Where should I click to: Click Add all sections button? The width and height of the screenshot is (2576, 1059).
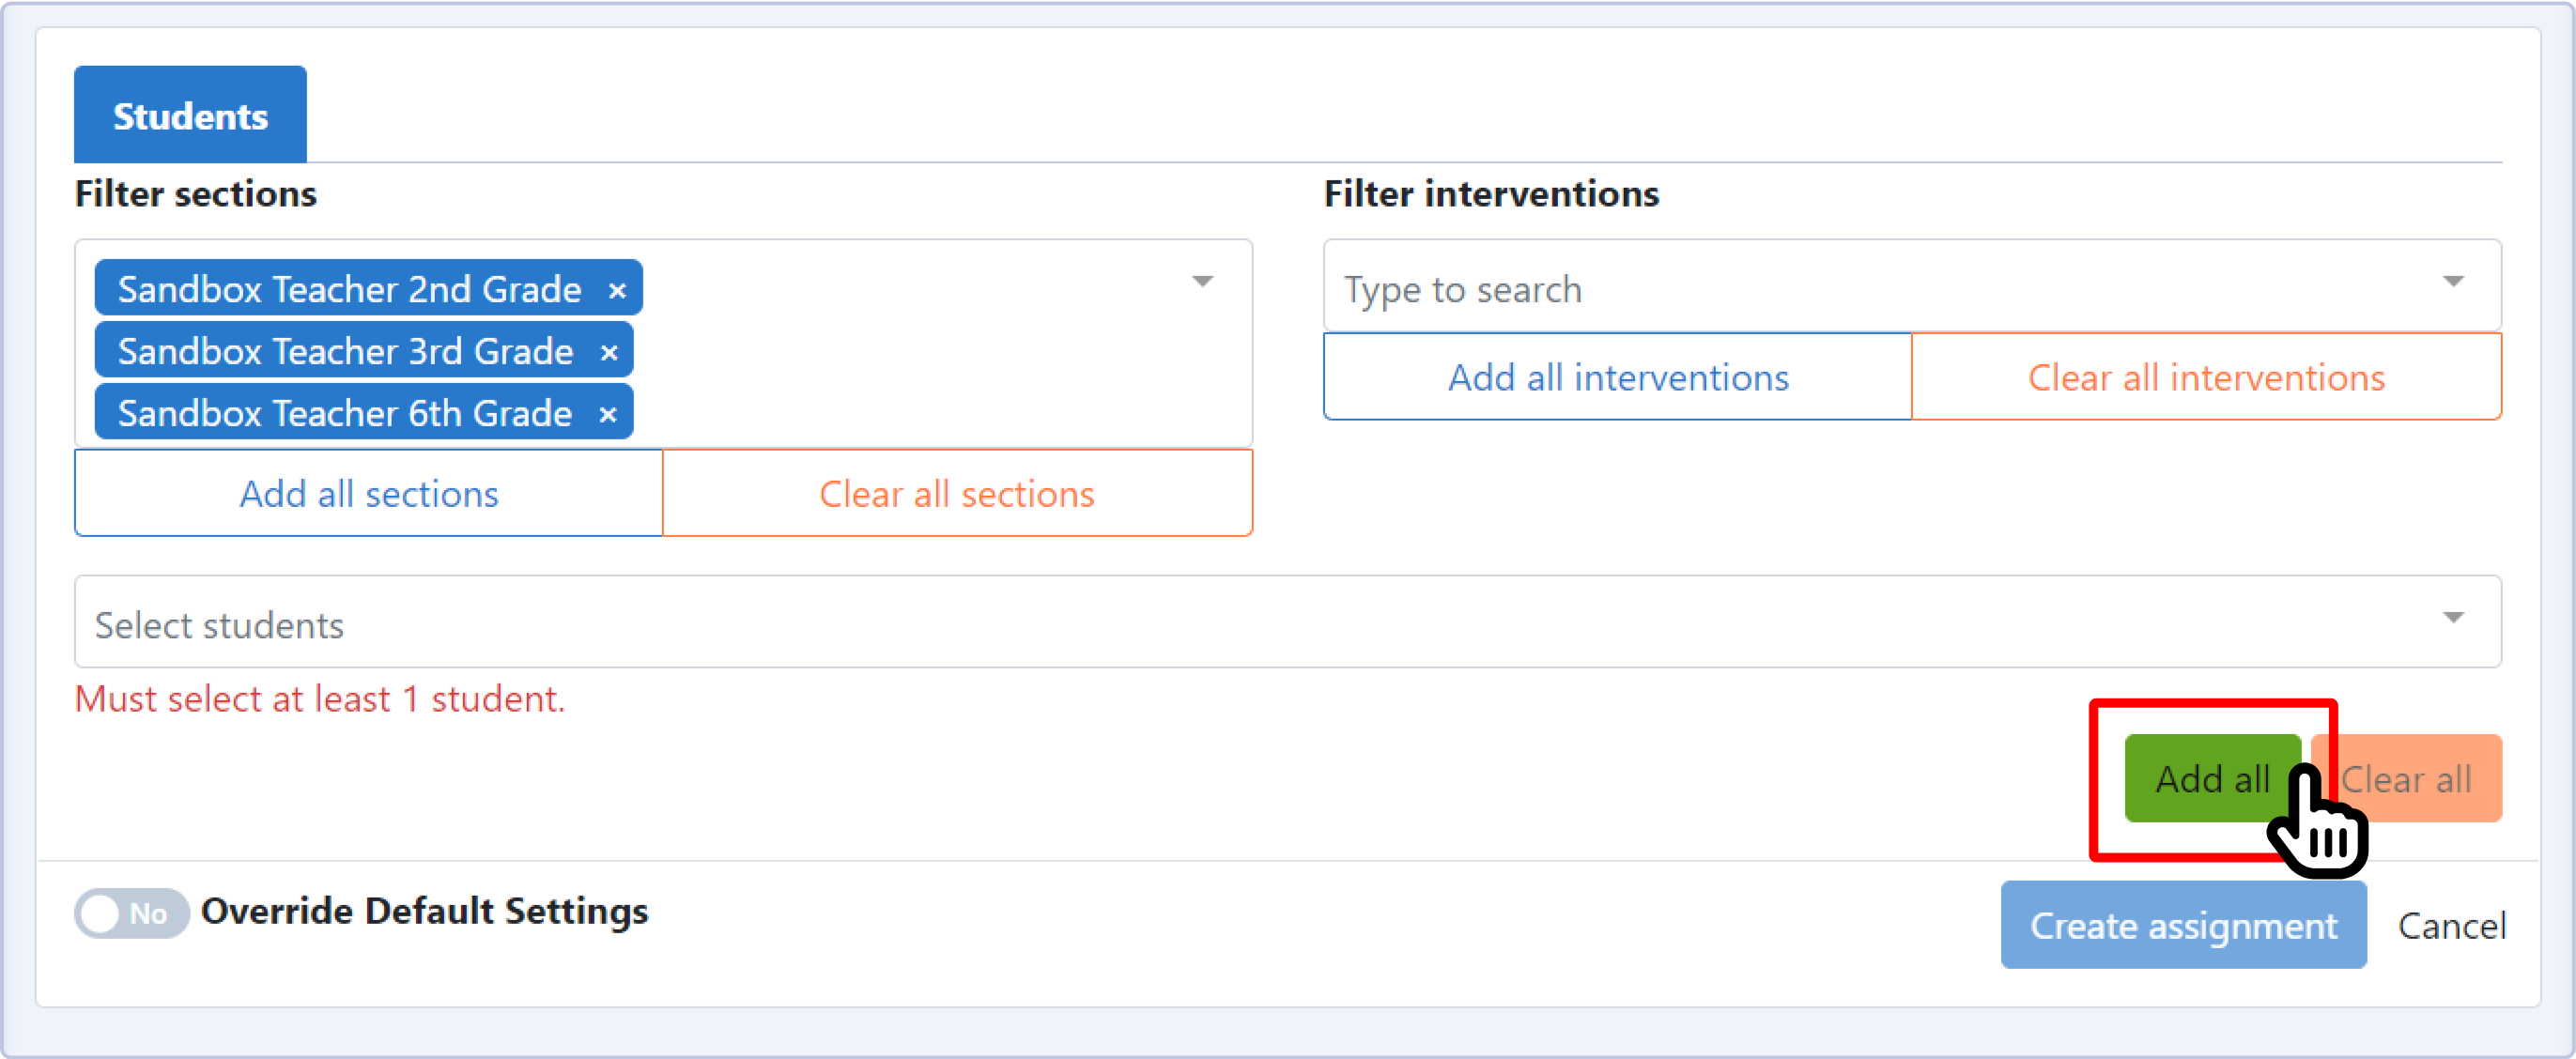pyautogui.click(x=369, y=494)
